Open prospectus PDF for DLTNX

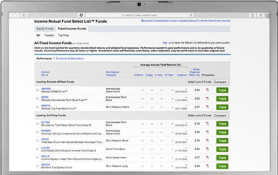tap(207, 124)
